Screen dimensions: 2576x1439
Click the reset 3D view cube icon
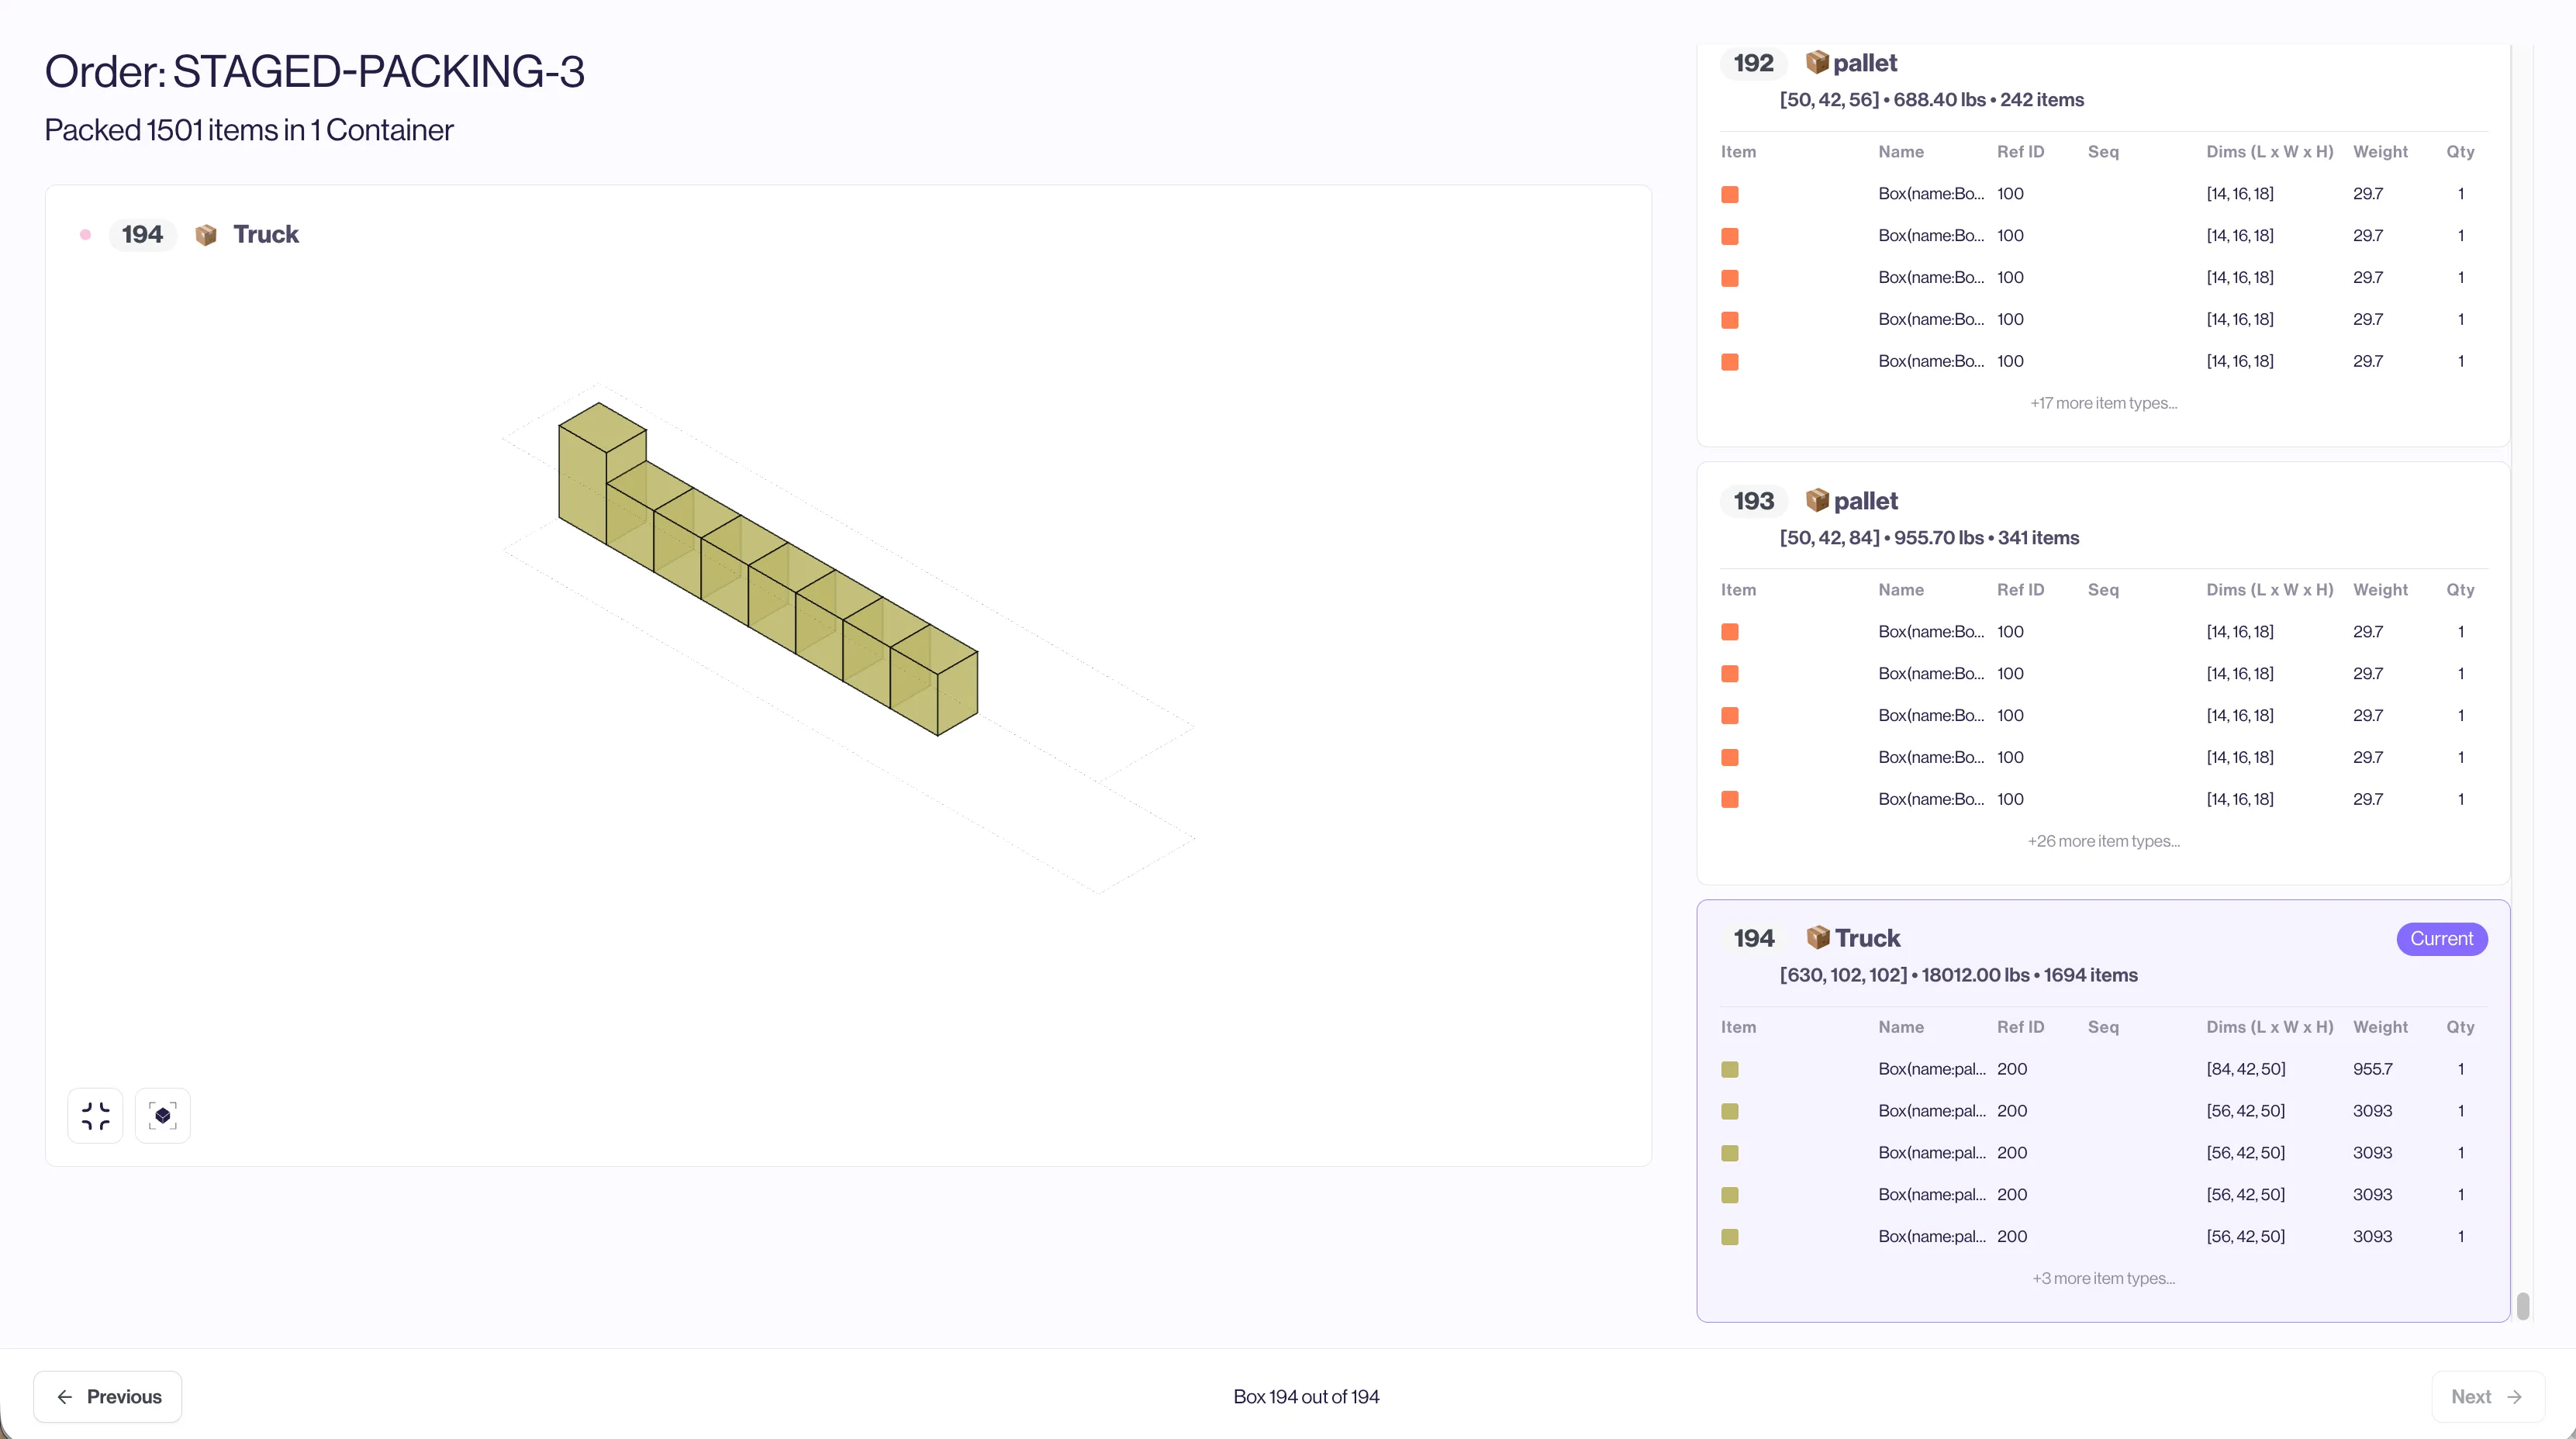(x=162, y=1115)
